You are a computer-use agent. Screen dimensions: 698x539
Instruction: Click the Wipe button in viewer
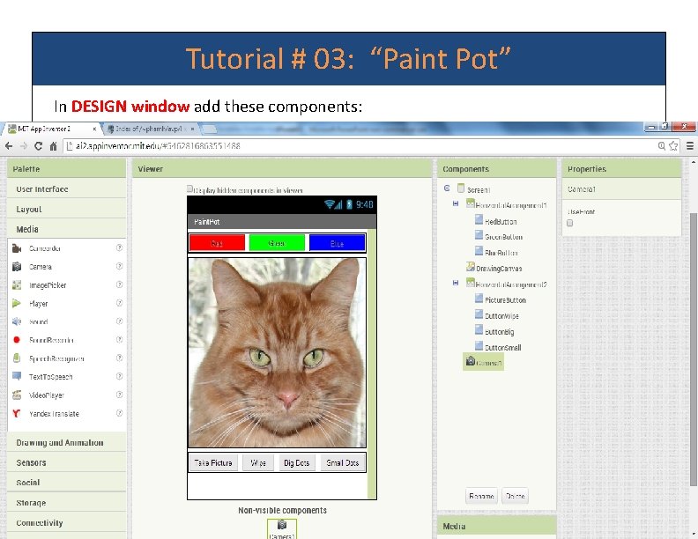tap(258, 463)
